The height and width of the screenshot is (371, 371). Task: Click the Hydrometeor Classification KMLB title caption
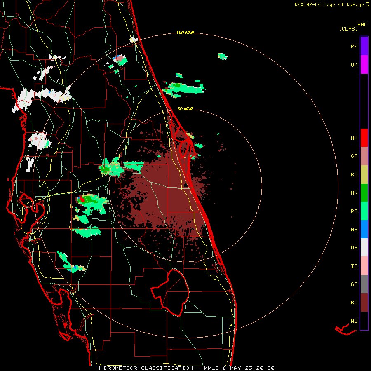[x=185, y=368]
